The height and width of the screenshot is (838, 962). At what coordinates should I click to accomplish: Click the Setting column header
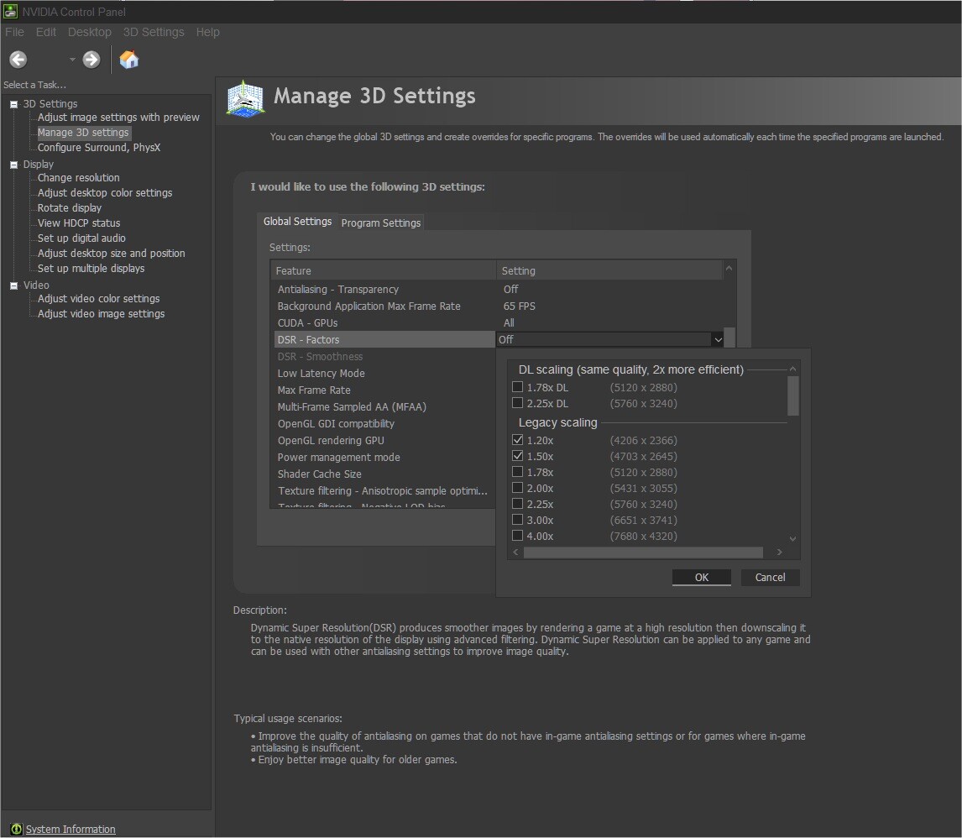609,270
